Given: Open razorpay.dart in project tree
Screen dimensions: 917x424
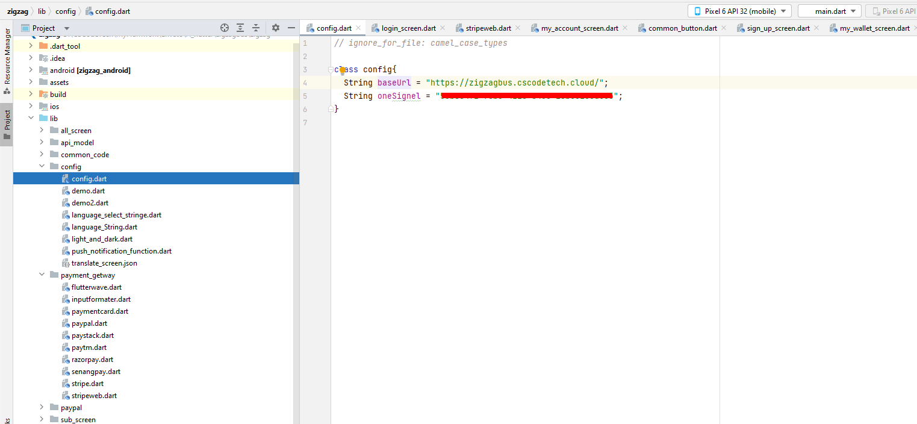Looking at the screenshot, I should pos(92,360).
